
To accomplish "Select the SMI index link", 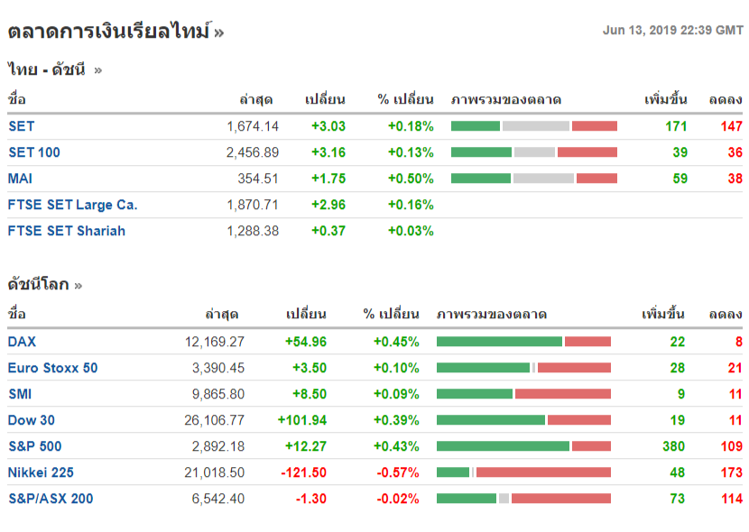I will 22,394.
